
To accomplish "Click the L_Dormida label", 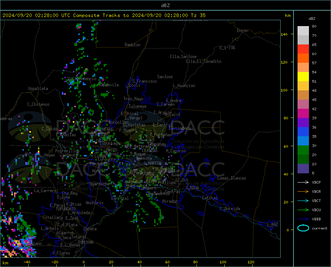I will pyautogui.click(x=229, y=209).
